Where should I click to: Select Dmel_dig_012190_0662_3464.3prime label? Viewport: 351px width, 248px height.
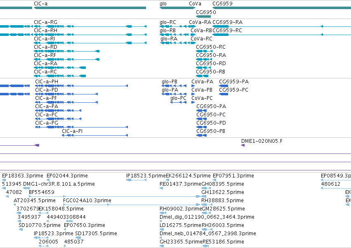(x=207, y=217)
